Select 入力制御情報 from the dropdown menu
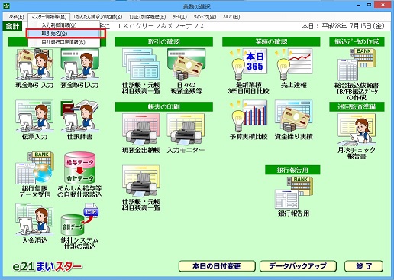The width and height of the screenshot is (394, 280). click(x=64, y=25)
